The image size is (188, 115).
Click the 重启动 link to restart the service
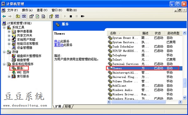point(59,45)
